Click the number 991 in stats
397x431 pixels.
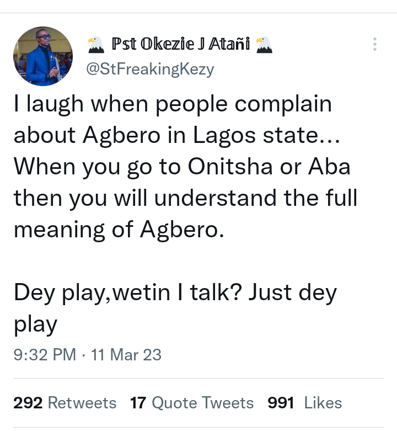(281, 403)
